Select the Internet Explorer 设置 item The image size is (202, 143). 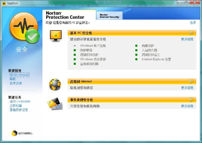(156, 59)
